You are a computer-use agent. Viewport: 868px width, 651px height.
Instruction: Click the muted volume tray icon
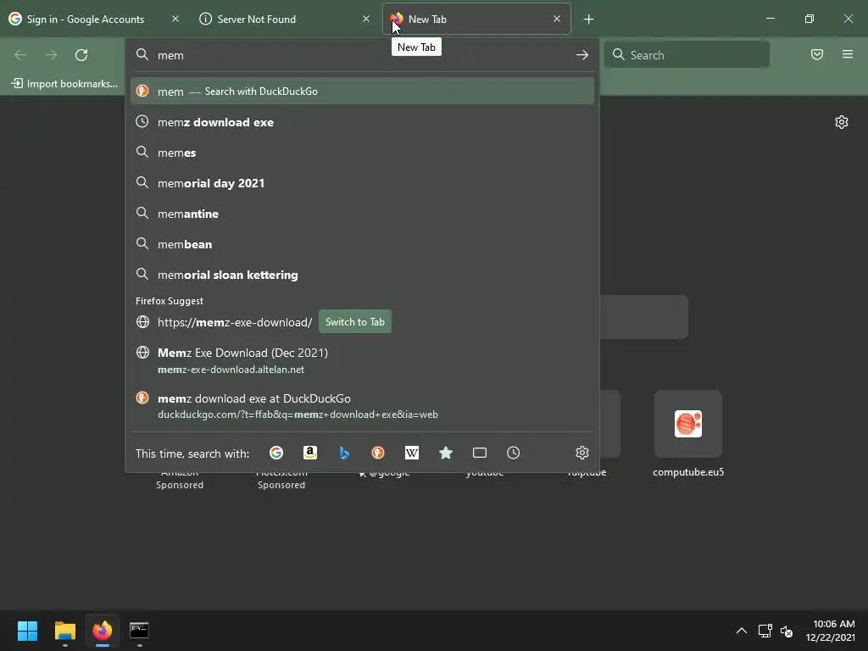[x=787, y=631]
